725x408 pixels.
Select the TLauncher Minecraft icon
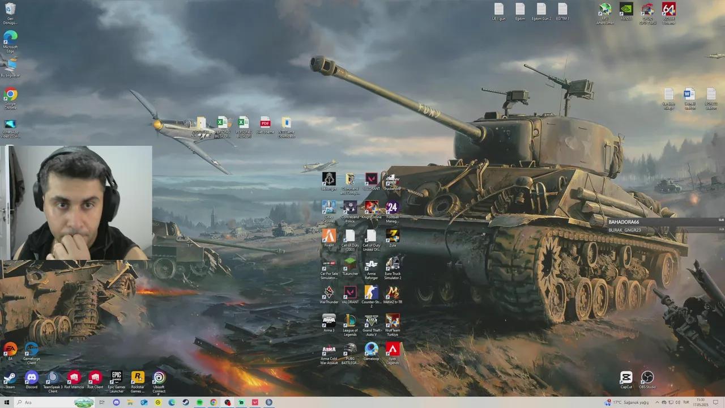pyautogui.click(x=350, y=267)
